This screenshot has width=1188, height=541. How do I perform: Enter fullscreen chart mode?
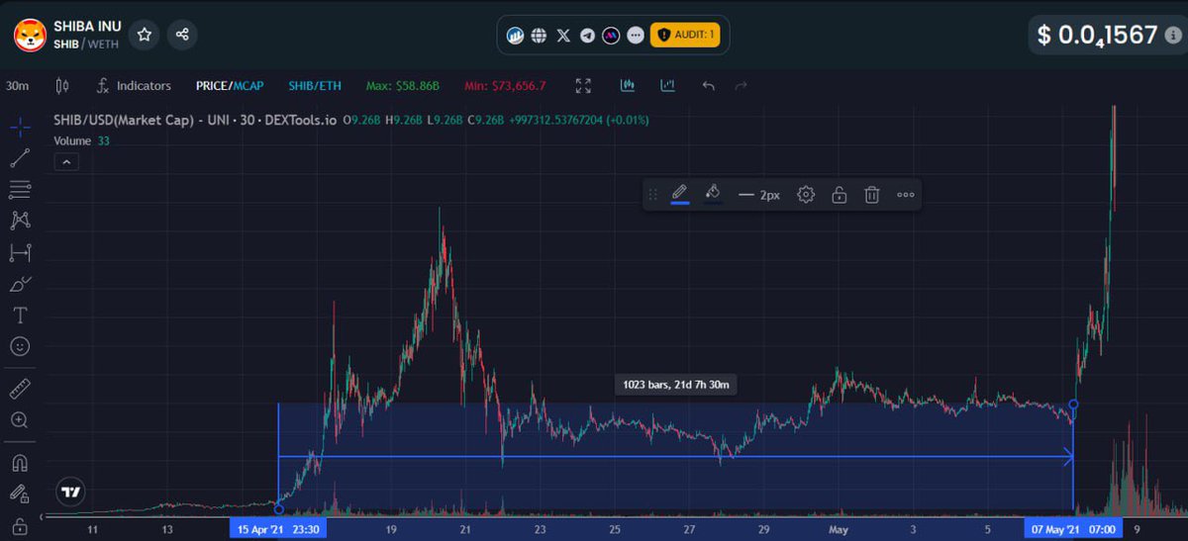[583, 86]
